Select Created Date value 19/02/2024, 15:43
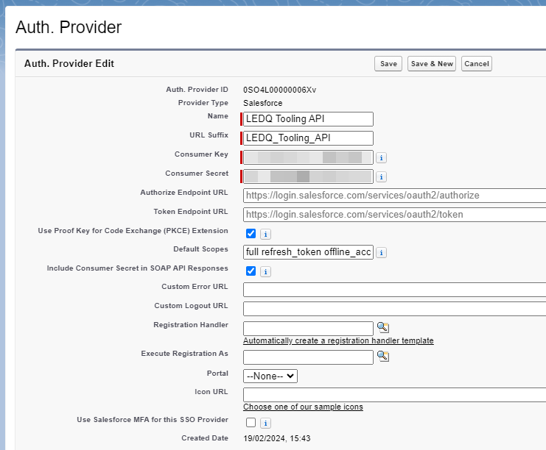Image resolution: width=546 pixels, height=450 pixels. 277,438
